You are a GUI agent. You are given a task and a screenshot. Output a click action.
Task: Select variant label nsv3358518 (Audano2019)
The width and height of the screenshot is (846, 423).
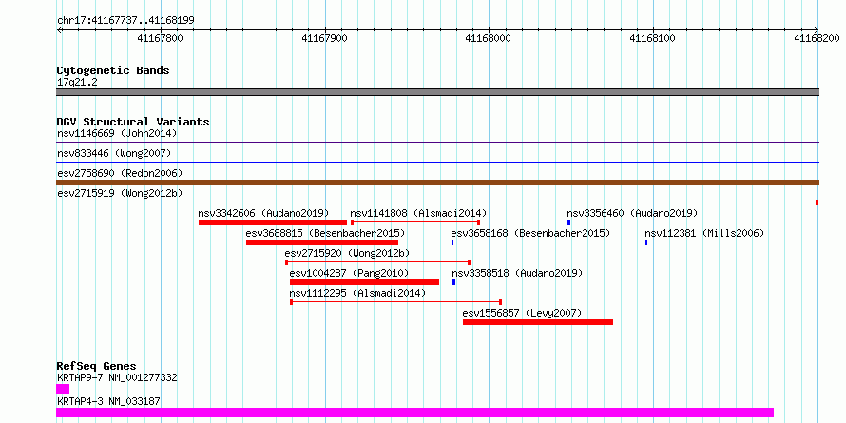click(517, 273)
